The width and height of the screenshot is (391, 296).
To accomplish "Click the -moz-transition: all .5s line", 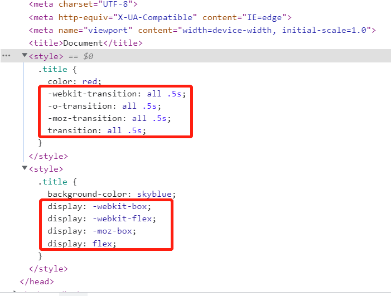I will [109, 118].
